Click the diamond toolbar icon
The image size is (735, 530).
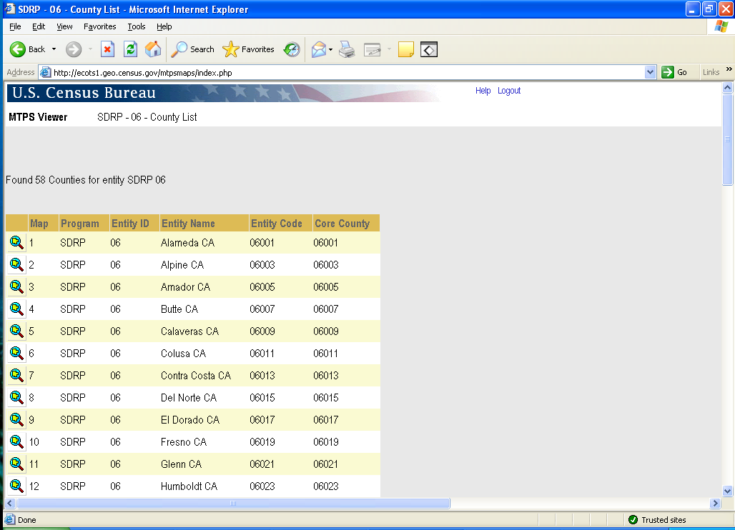pyautogui.click(x=429, y=49)
